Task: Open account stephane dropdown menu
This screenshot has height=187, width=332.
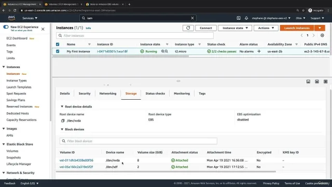Action: click(x=271, y=18)
